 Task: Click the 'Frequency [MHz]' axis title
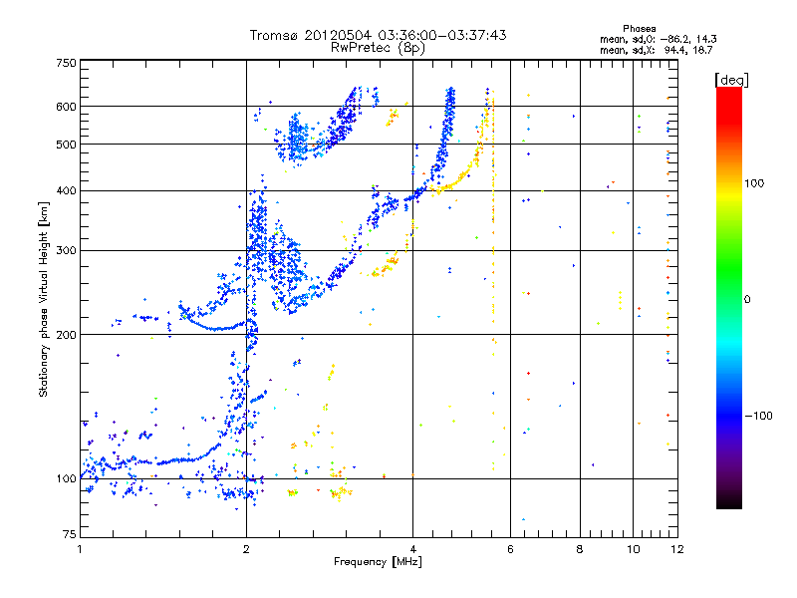(x=378, y=562)
